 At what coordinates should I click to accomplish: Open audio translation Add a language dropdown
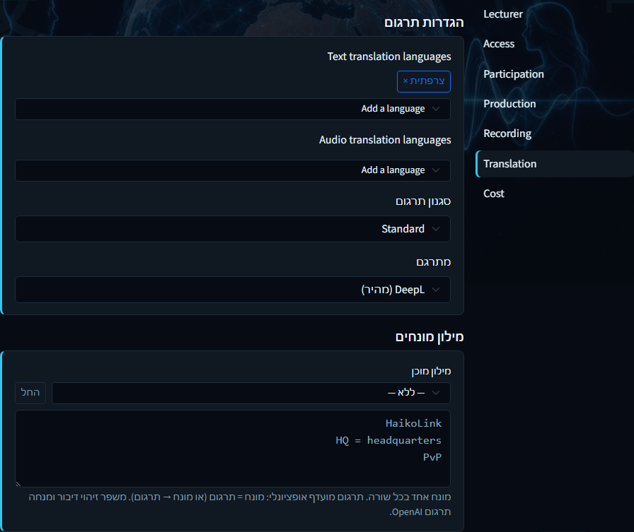point(233,170)
